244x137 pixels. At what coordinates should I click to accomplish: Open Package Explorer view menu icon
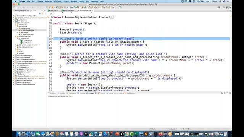(45, 14)
